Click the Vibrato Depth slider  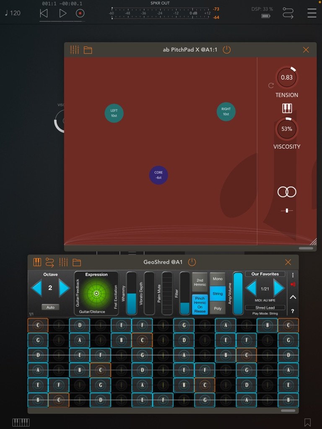point(150,293)
